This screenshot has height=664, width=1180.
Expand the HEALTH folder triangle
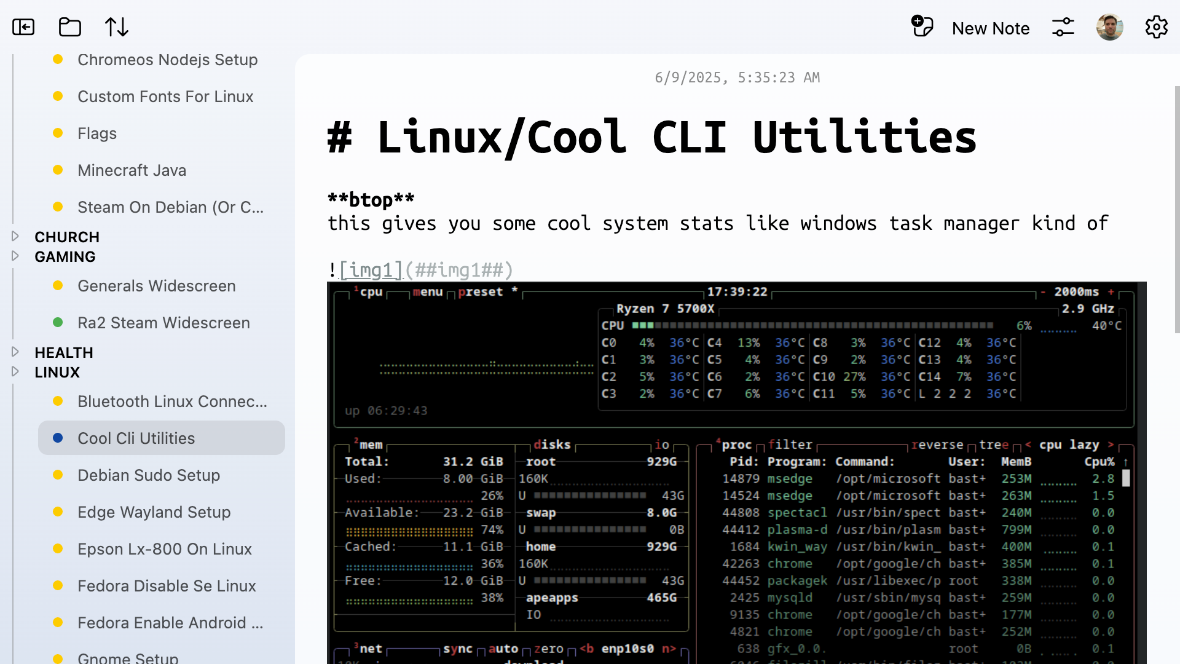[15, 352]
